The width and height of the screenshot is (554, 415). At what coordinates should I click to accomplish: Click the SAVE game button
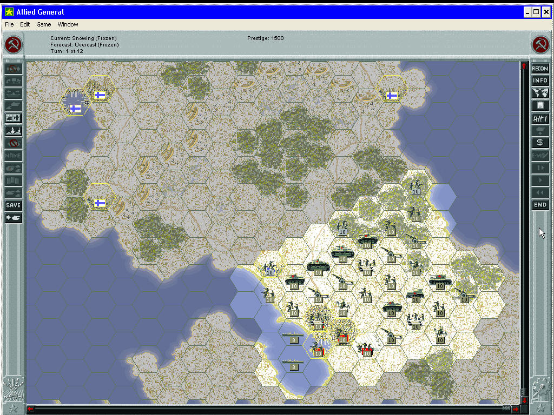tap(14, 205)
